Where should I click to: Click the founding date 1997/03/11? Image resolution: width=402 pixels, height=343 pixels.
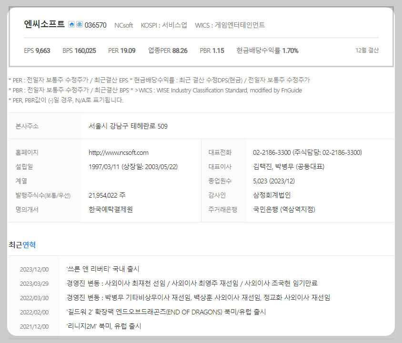(x=104, y=167)
